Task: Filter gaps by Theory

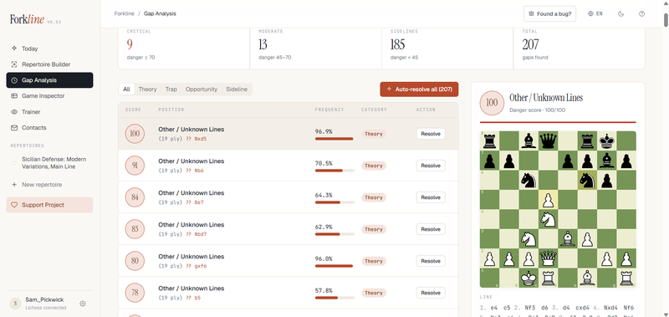Action: pyautogui.click(x=147, y=89)
